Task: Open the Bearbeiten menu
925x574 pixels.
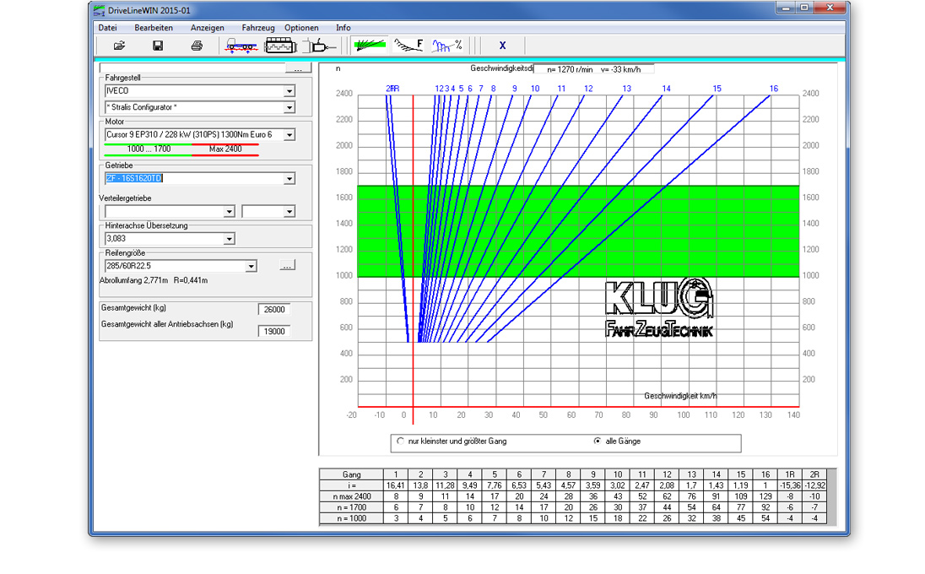Action: (x=154, y=28)
